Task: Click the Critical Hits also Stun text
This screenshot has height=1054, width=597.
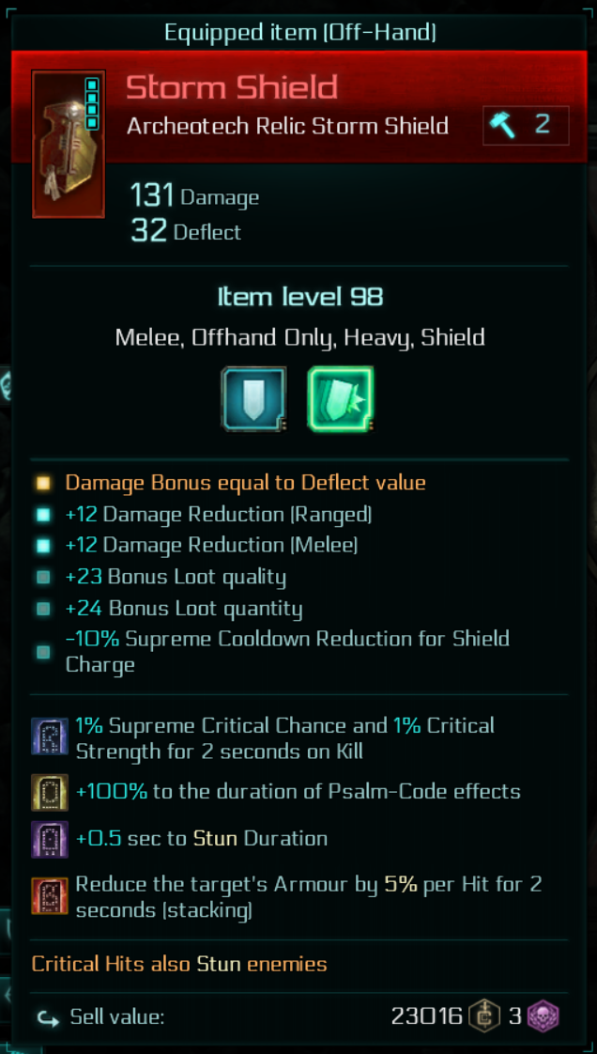Action: 179,964
